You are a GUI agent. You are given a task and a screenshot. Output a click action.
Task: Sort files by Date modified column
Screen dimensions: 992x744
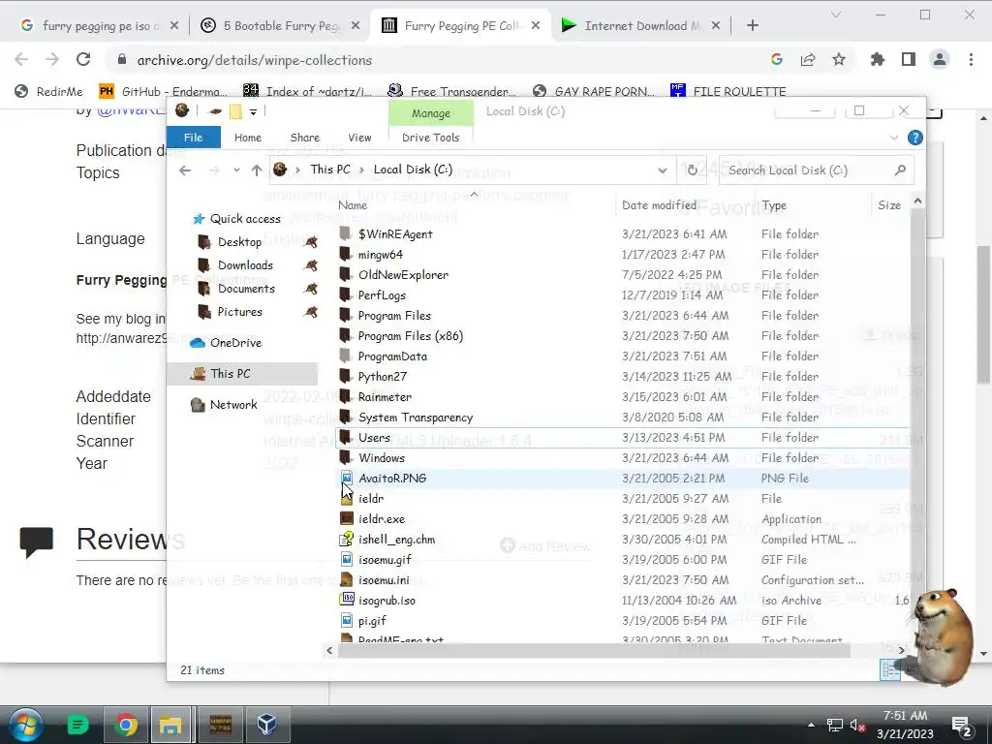click(x=659, y=205)
